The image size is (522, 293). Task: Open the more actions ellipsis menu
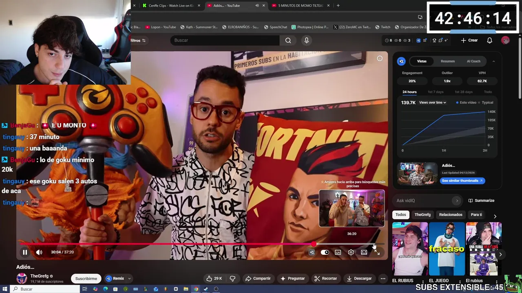(x=383, y=278)
